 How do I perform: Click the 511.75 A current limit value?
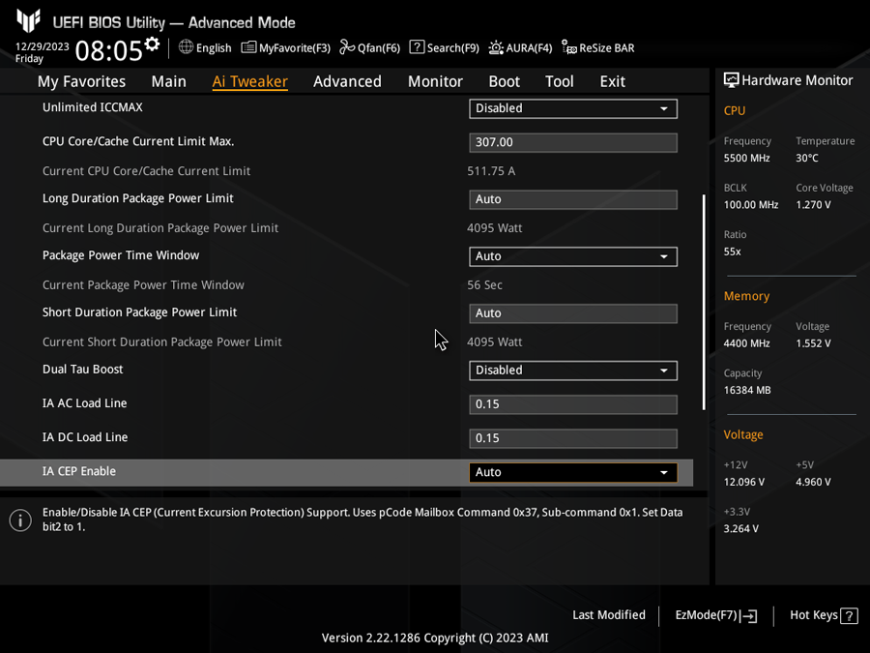[x=491, y=171]
